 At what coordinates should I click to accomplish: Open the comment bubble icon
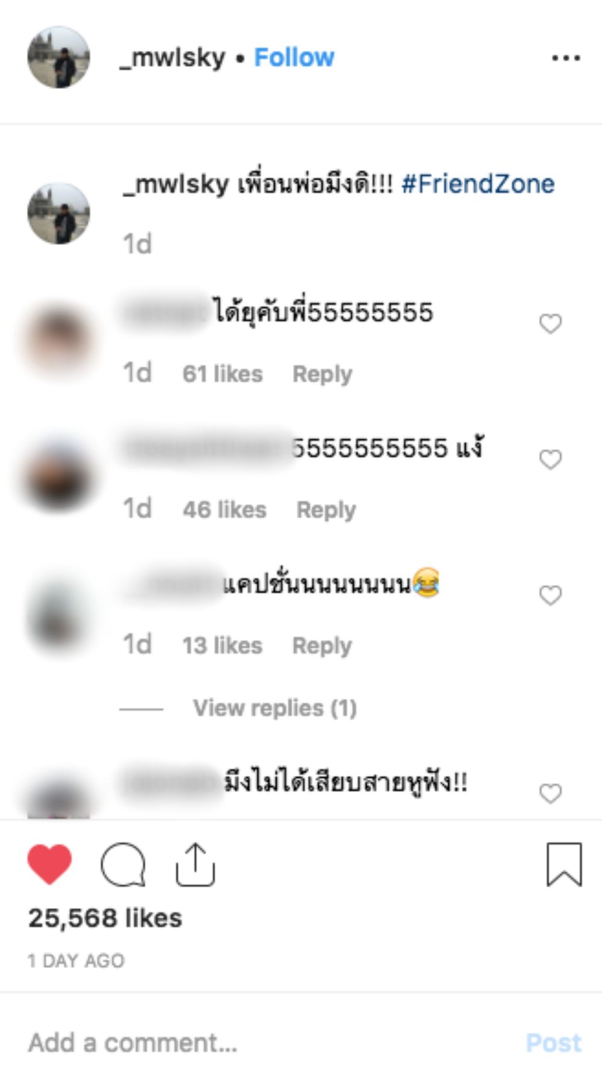click(123, 865)
